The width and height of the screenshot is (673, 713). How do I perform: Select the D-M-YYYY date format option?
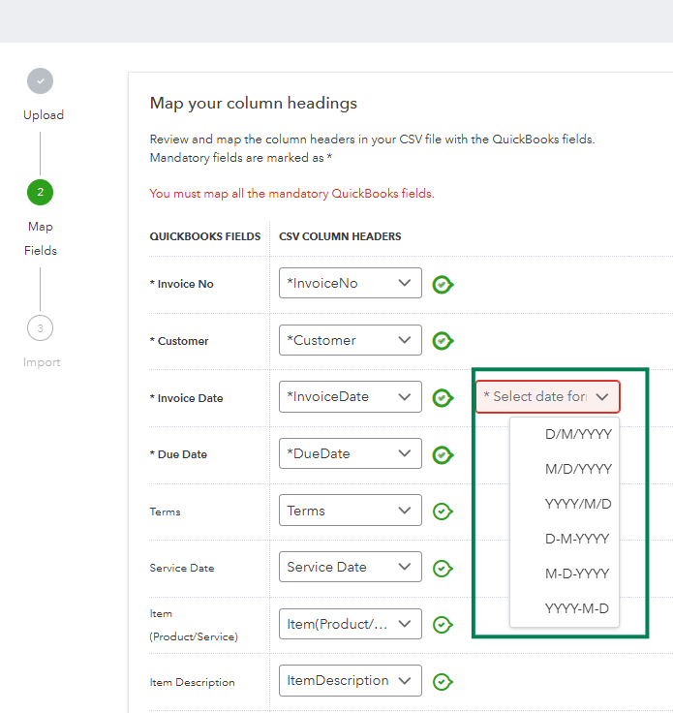[x=577, y=539]
